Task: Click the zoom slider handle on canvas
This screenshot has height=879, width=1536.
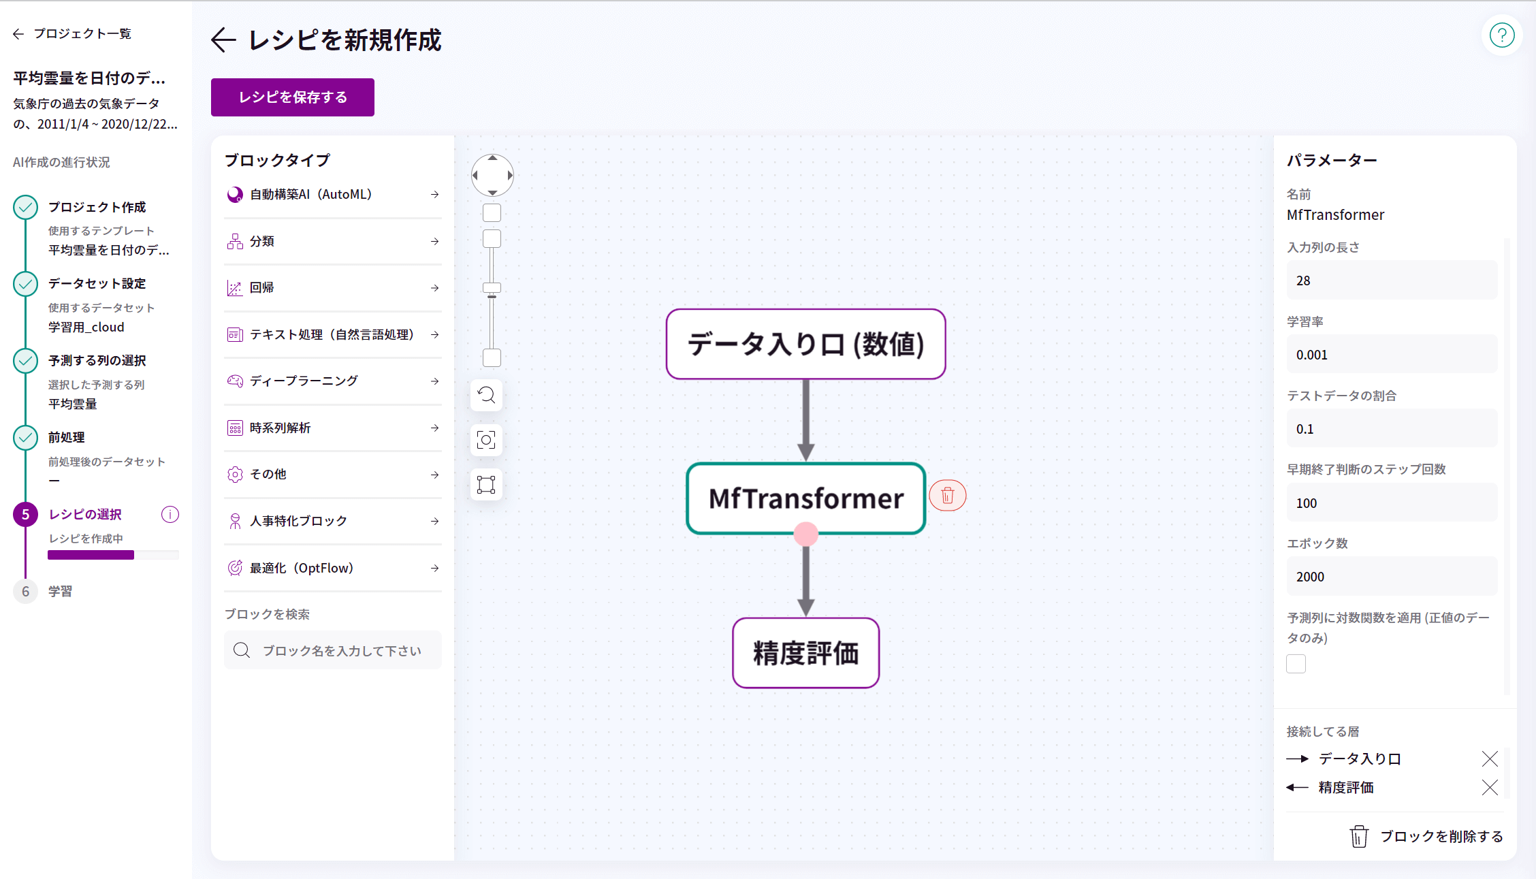Action: coord(492,288)
